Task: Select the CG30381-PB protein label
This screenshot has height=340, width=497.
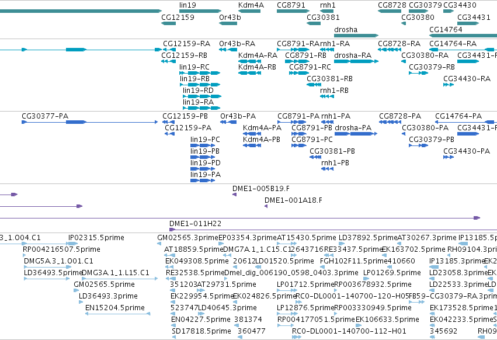Action: coord(332,151)
